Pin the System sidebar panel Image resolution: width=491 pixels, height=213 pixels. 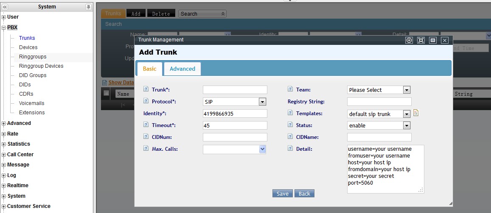coord(88,7)
